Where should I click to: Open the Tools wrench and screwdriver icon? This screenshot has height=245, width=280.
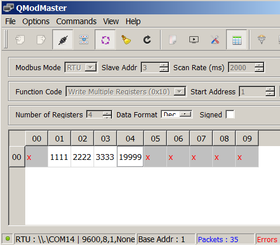(x=215, y=40)
